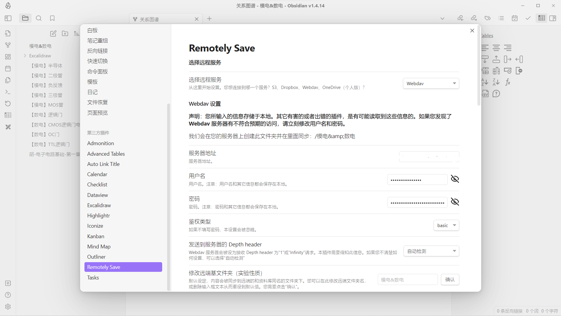561x316 pixels.
Task: Click the password input field
Action: point(418,202)
